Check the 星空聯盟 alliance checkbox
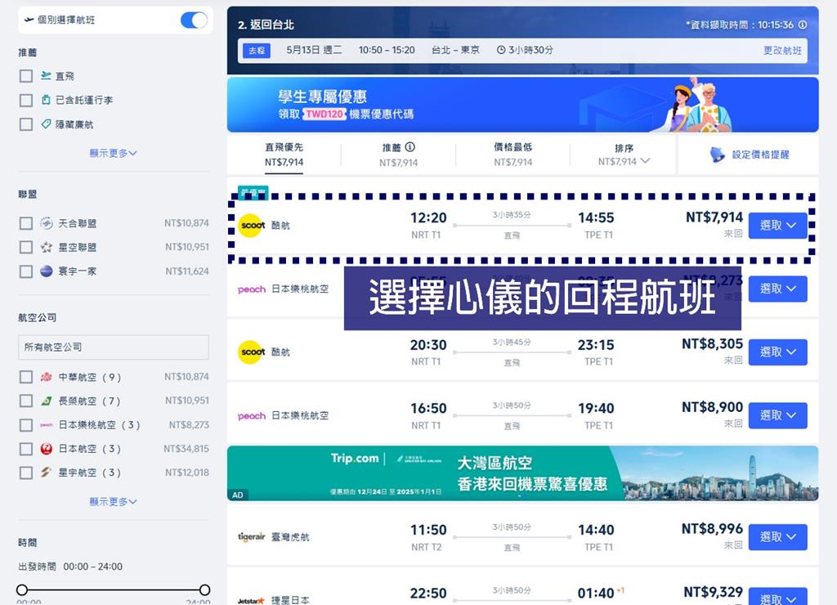The image size is (837, 605). coord(25,247)
